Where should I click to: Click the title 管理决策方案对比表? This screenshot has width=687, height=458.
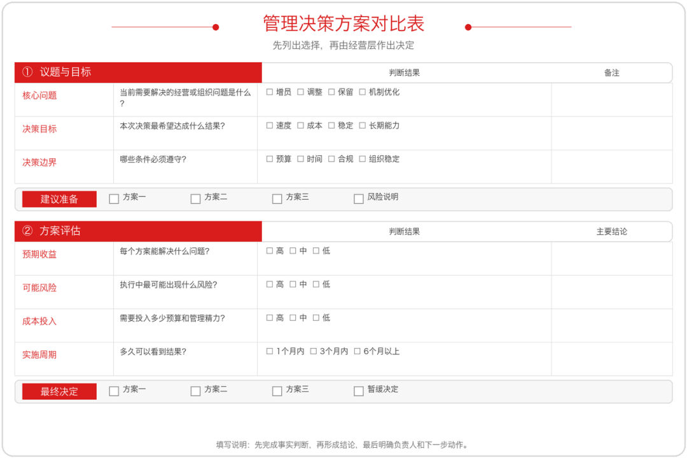[x=343, y=24]
